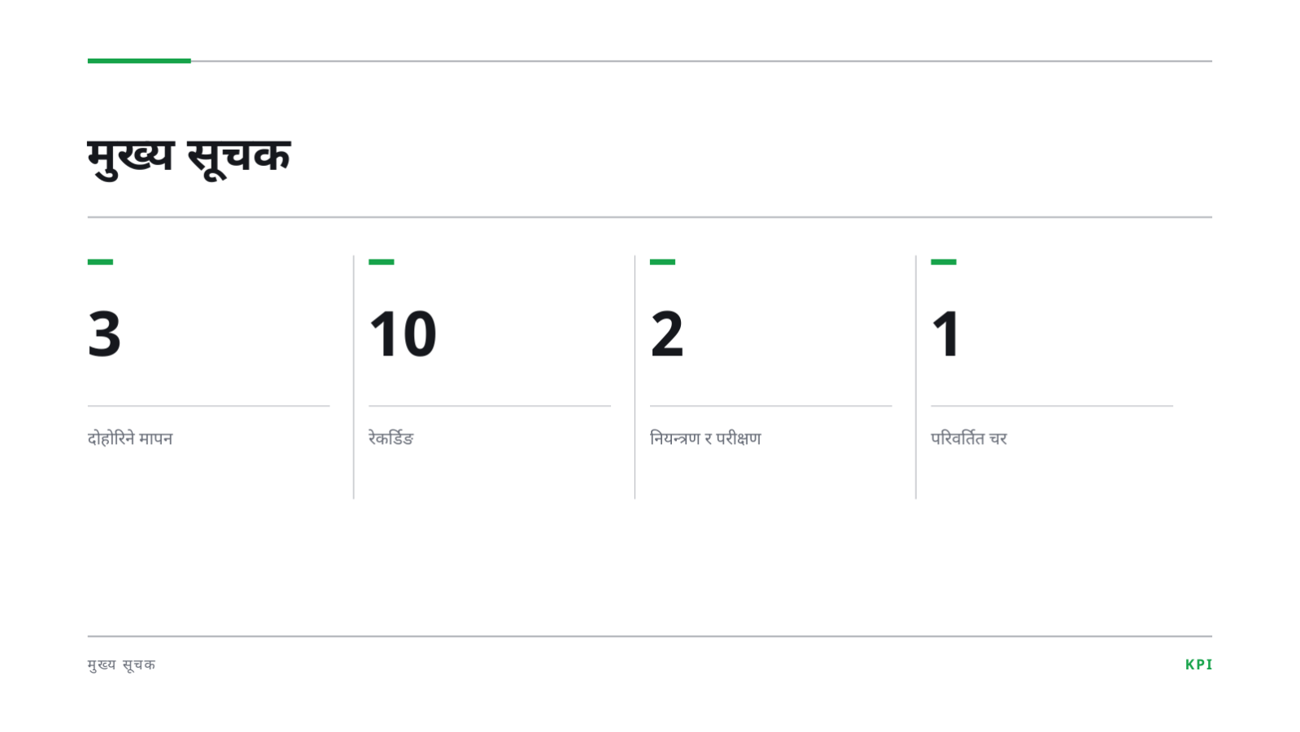The image size is (1300, 732).
Task: Click the vertical divider between 3 and 10
Action: [354, 377]
